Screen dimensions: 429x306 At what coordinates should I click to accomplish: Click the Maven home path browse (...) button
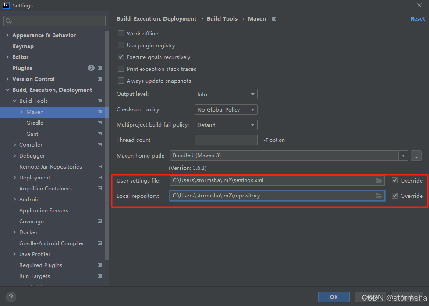[416, 155]
